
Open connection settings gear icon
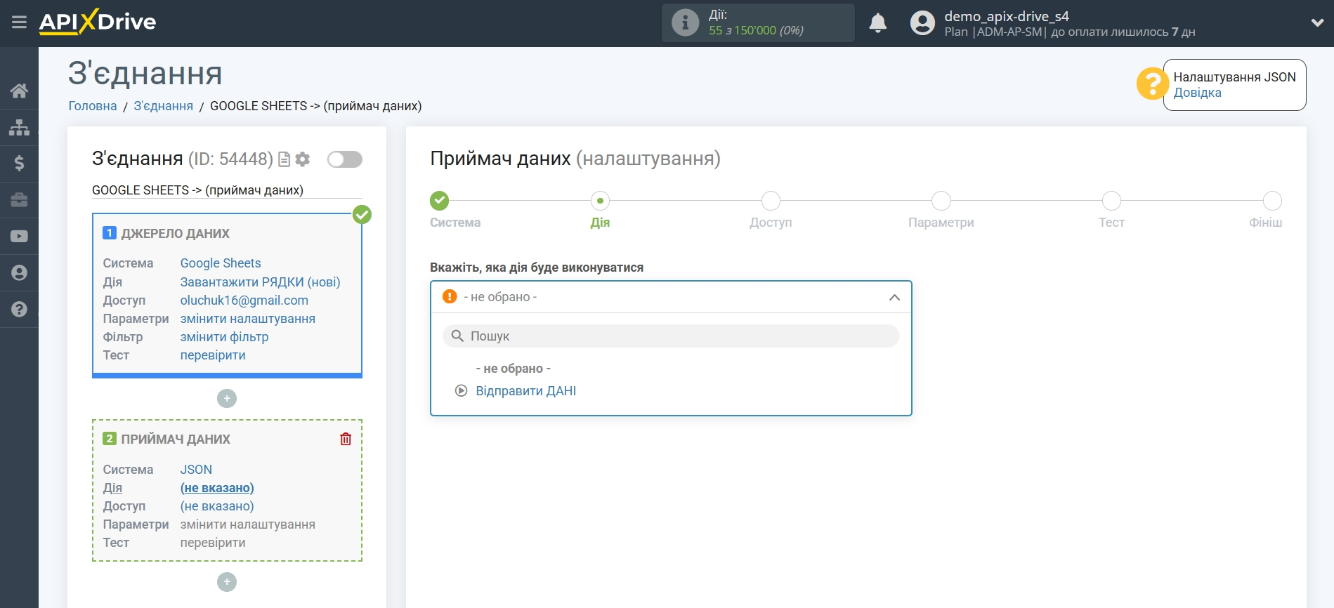tap(303, 159)
